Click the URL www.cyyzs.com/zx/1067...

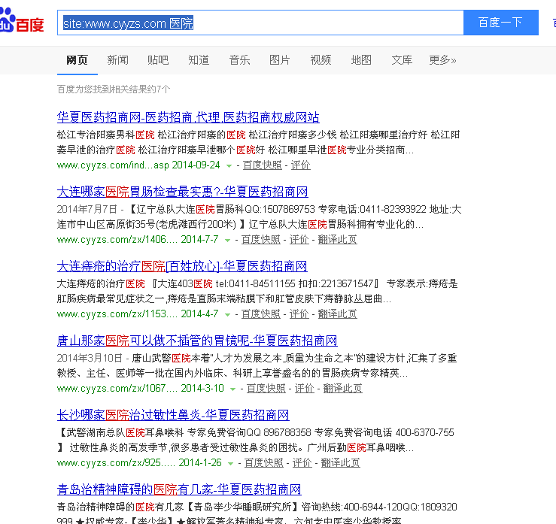[x=117, y=389]
